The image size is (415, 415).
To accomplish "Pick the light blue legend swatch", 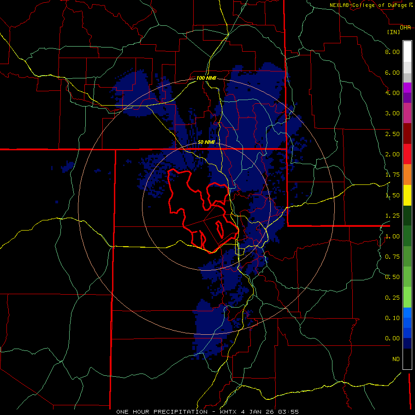I will [x=407, y=313].
